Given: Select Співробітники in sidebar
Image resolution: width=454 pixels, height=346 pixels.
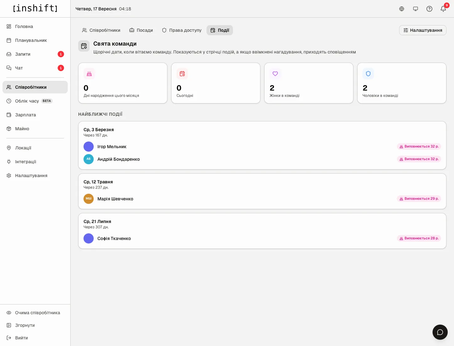Looking at the screenshot, I should tap(35, 87).
